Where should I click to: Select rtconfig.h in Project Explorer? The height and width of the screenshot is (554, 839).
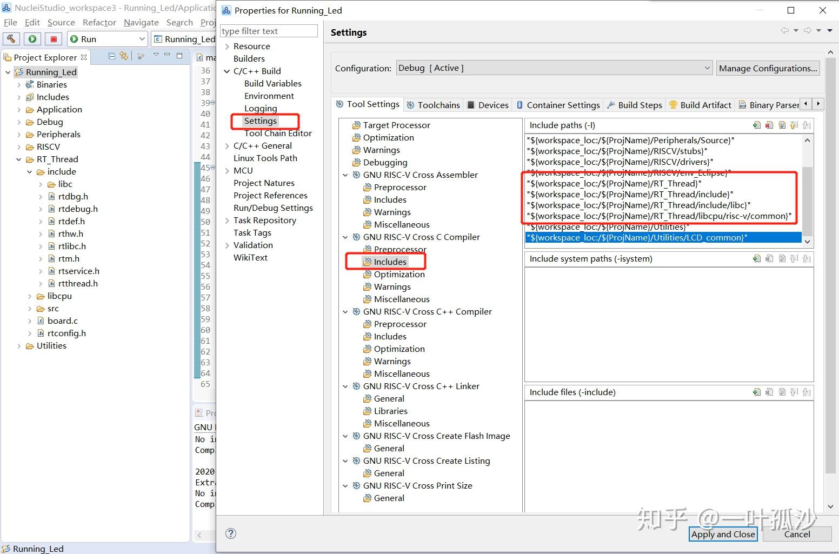click(66, 333)
